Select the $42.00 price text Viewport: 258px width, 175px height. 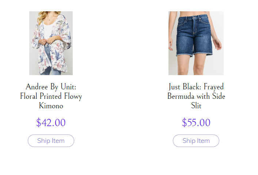click(x=51, y=122)
